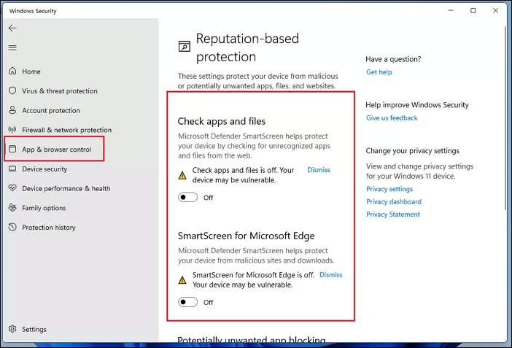Click the Family options people icon
The height and width of the screenshot is (348, 512).
12,207
